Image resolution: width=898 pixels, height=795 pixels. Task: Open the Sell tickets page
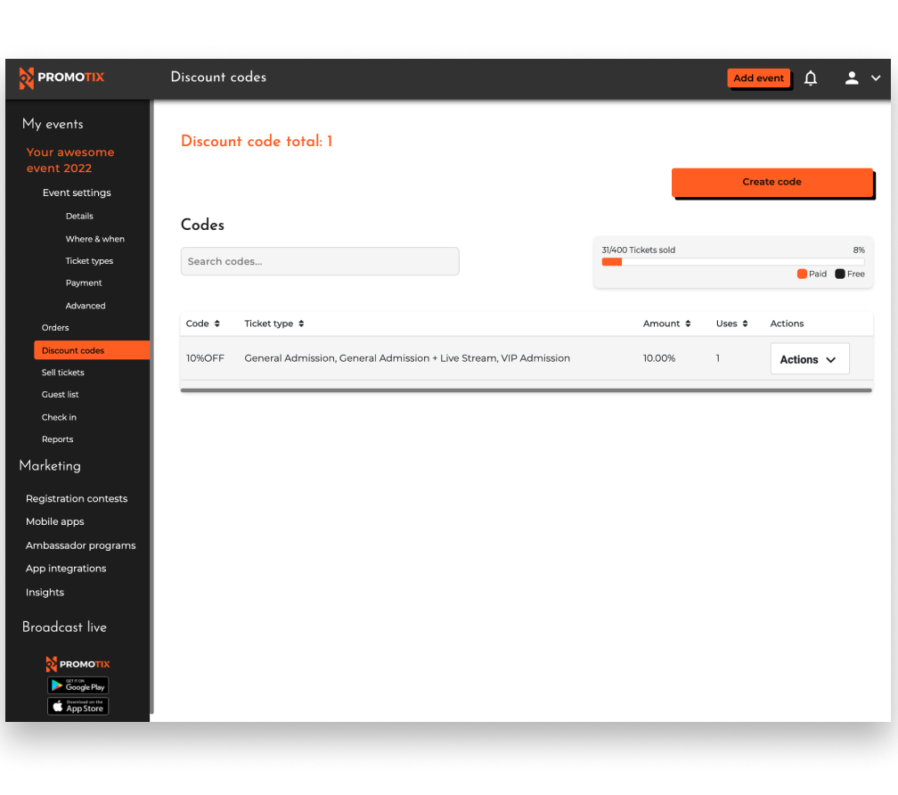tap(61, 372)
